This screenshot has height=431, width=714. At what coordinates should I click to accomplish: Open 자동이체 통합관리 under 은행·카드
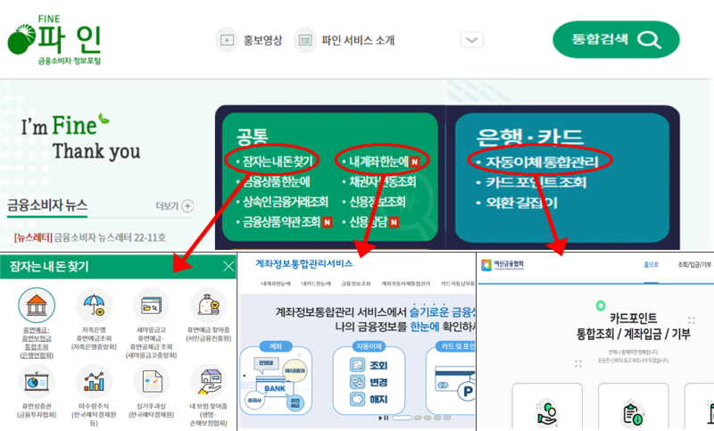click(x=541, y=162)
